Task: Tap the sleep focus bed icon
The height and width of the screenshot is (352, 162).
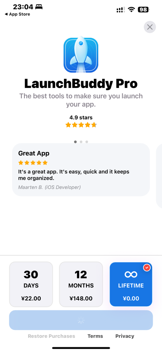Action: 39,7
